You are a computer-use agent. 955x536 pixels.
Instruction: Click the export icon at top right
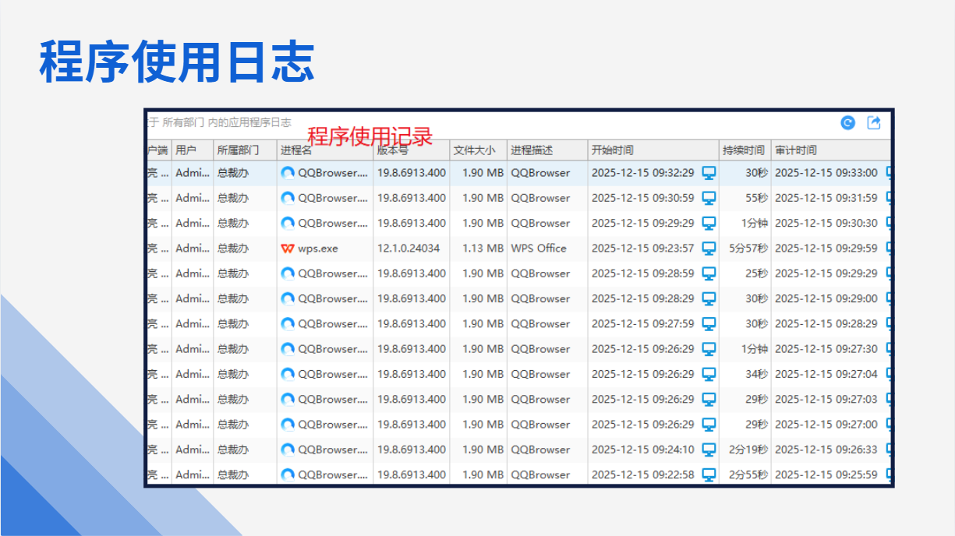[874, 123]
